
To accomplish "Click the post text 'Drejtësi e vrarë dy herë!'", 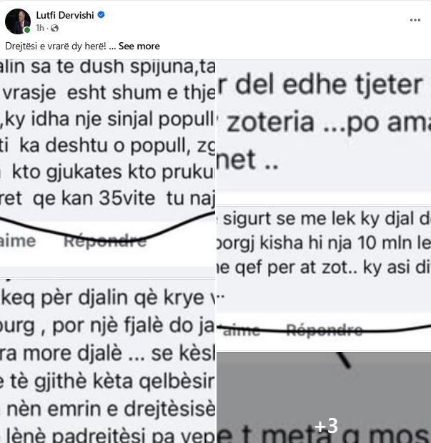I will pos(56,46).
